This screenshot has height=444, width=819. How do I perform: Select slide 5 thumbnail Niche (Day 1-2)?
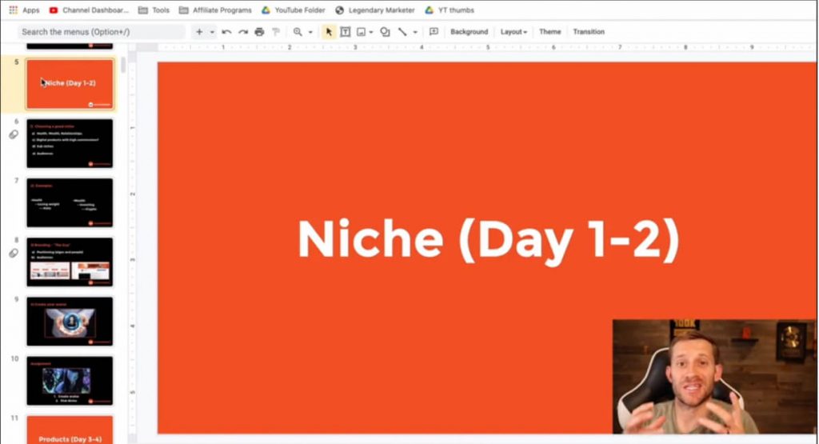(70, 83)
